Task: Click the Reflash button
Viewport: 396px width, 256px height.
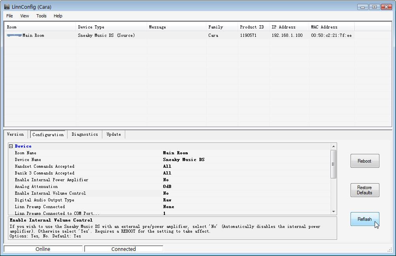Action: point(365,219)
